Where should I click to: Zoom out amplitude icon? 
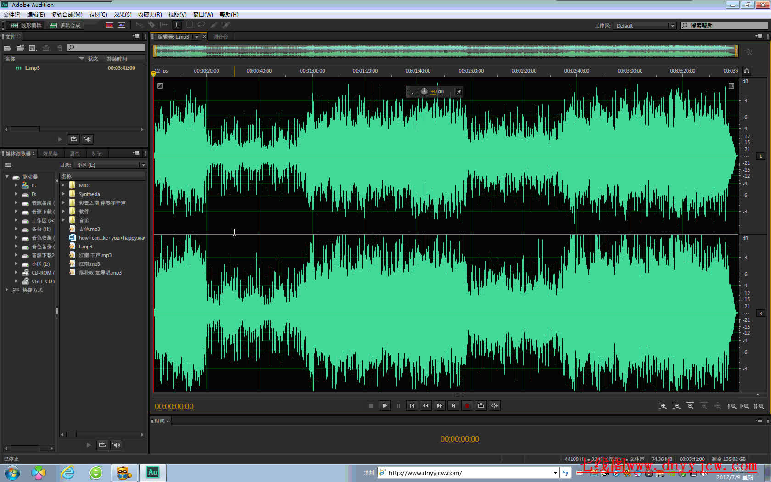(x=677, y=406)
